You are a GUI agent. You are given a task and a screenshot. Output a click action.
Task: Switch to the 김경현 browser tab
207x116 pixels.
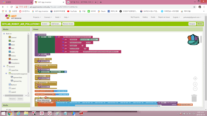pos(17,2)
